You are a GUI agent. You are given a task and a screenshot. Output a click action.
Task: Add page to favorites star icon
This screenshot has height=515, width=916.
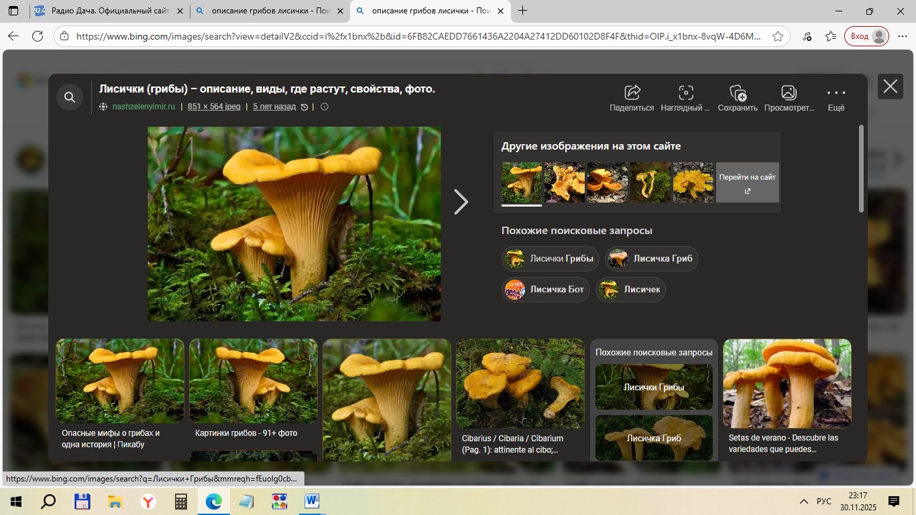pyautogui.click(x=778, y=37)
